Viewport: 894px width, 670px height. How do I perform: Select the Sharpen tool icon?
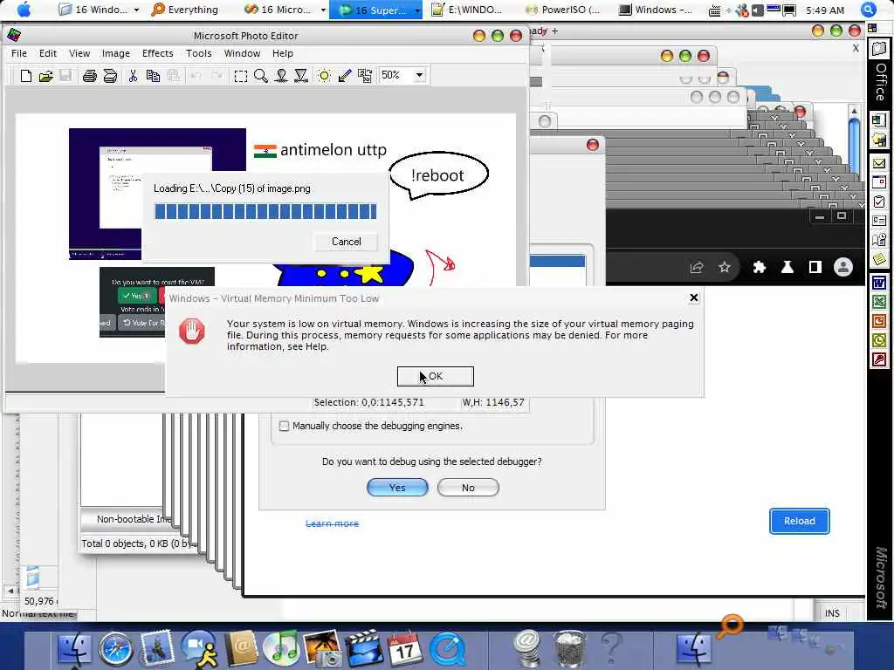301,76
